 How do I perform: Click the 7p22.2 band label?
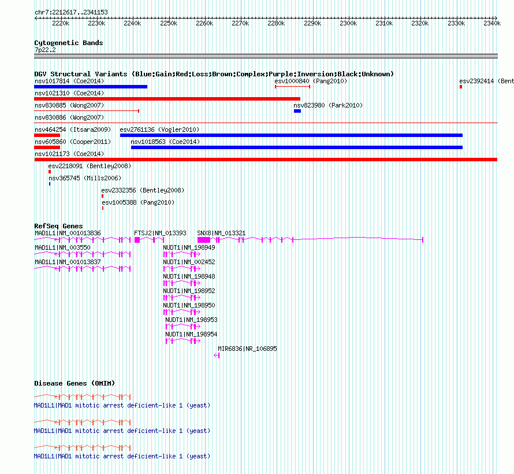[45, 50]
